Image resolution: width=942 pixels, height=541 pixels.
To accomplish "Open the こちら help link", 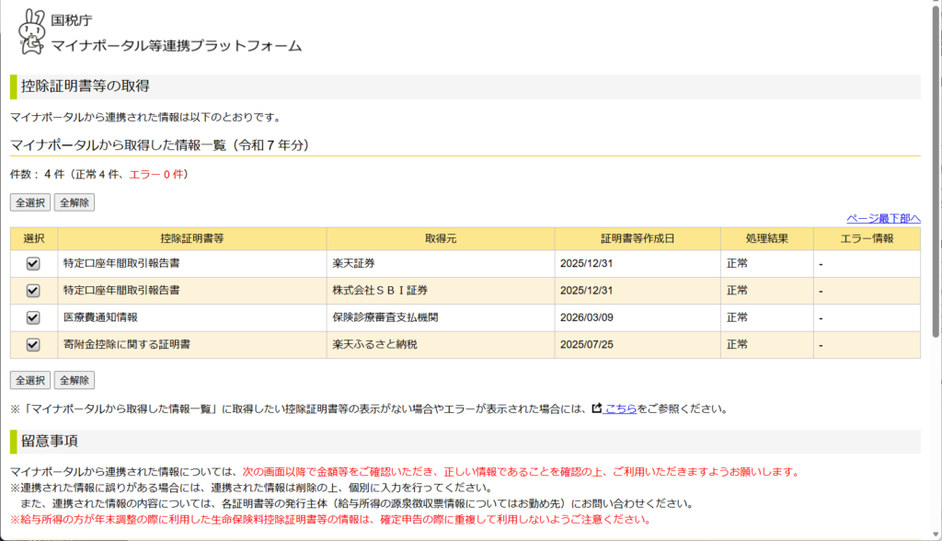I will [621, 409].
